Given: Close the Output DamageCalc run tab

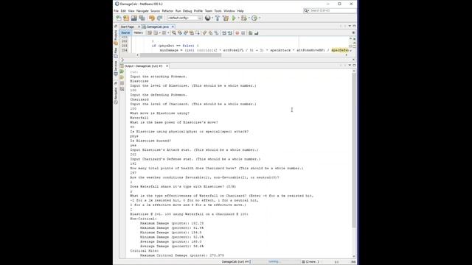Looking at the screenshot, I should [x=167, y=66].
